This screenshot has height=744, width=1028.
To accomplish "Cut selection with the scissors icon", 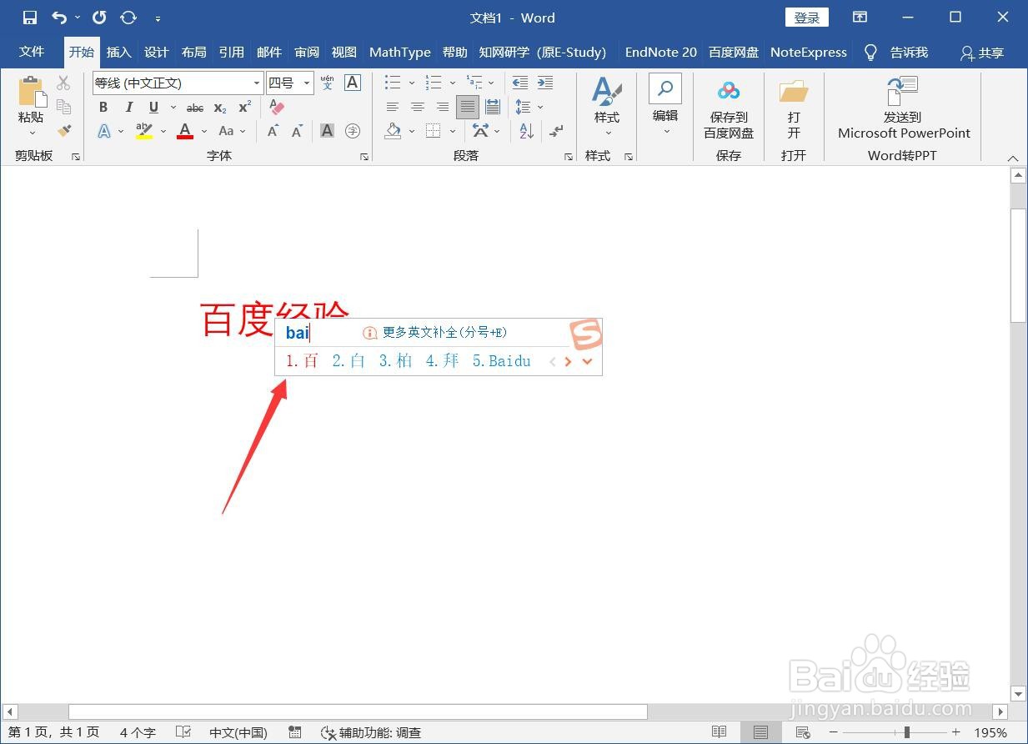I will [63, 83].
